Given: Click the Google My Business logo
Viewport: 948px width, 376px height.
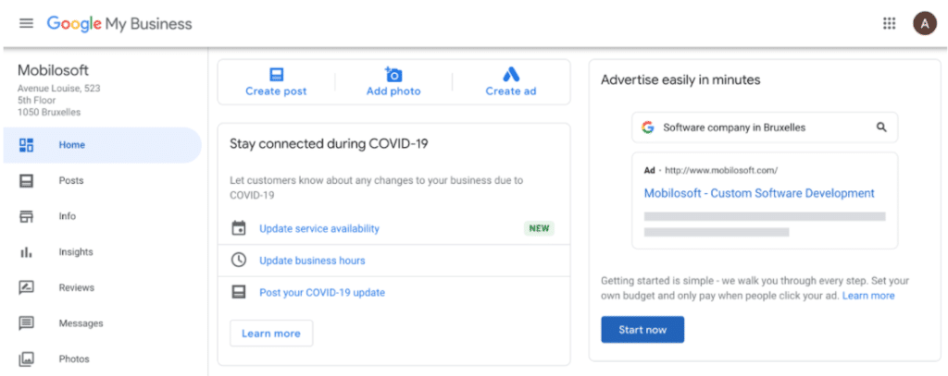Looking at the screenshot, I should (119, 23).
